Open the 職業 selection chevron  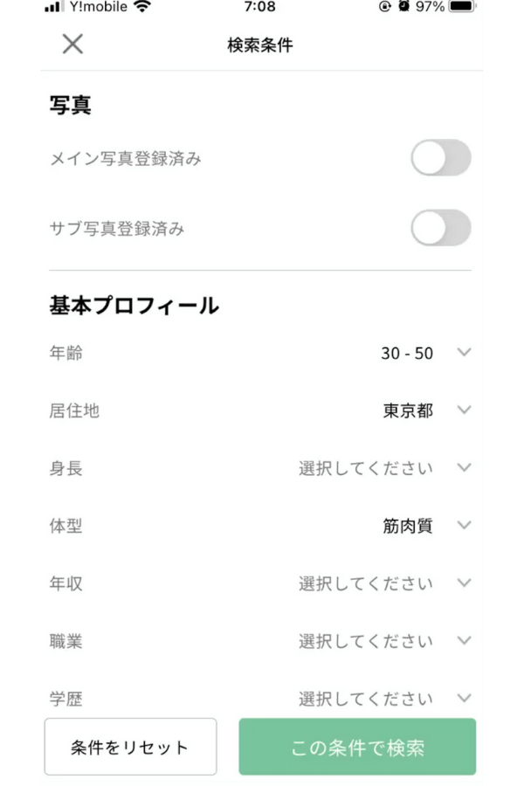(x=465, y=641)
